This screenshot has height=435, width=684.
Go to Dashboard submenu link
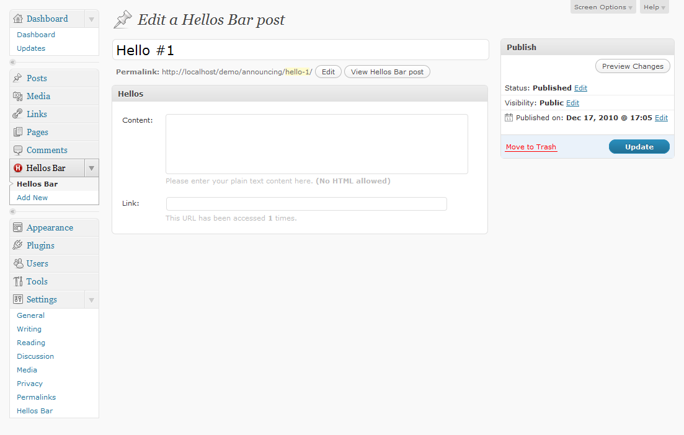pos(36,35)
